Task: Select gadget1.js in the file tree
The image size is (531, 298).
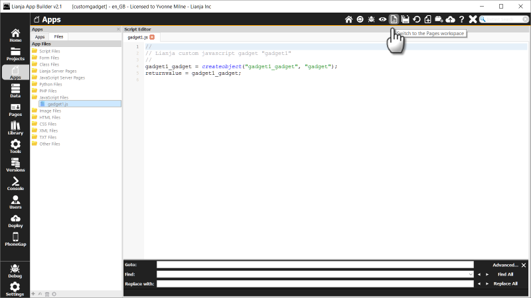Action: pyautogui.click(x=80, y=104)
